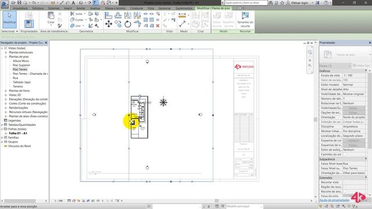This screenshot has width=372, height=209.
Task: Click the Editar tipo button
Action: (361, 66)
